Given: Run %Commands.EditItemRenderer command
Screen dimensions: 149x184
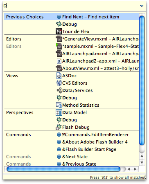Looking at the screenshot, I should coord(72,135).
